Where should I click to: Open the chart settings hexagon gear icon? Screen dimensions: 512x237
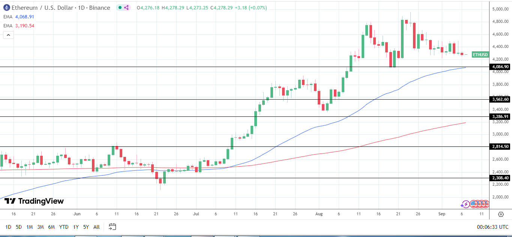[501, 214]
